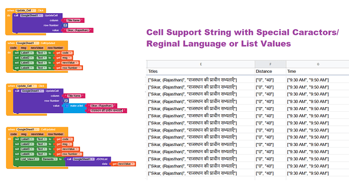Click the make a list block label
The image size is (349, 190).
76,106
